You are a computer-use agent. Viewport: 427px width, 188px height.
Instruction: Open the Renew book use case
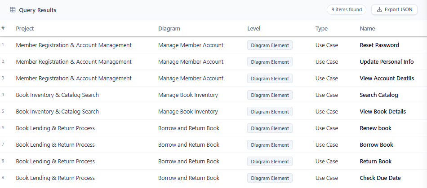pyautogui.click(x=375, y=128)
